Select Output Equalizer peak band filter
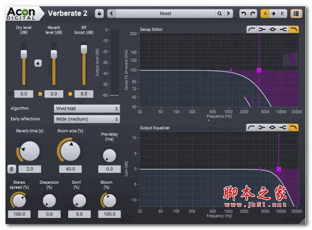312x230 pixels. pos(272,127)
